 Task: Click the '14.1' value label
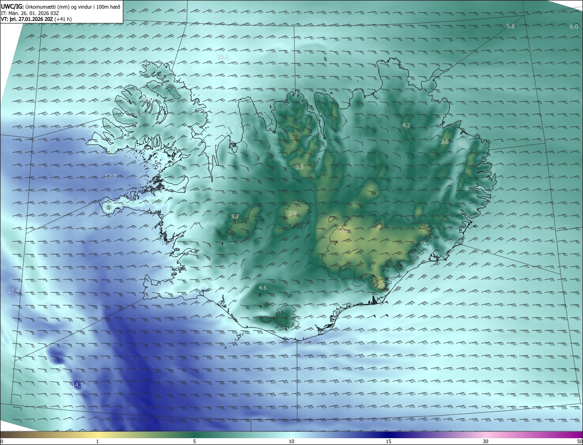pos(77,385)
